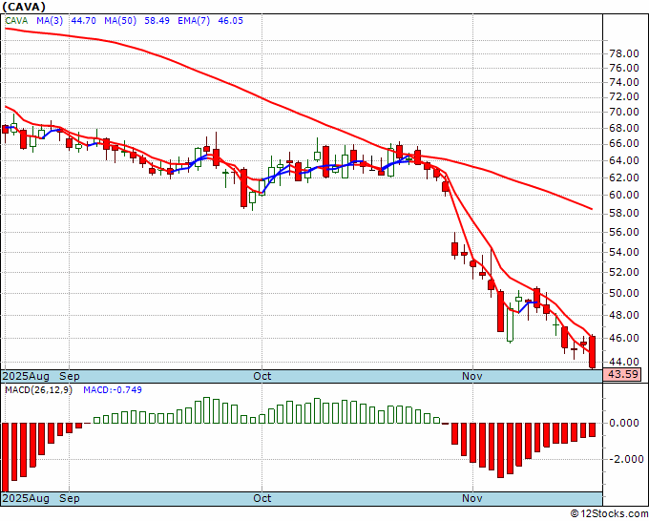
Task: Click Oct on the MACD date axis
Action: click(x=262, y=498)
